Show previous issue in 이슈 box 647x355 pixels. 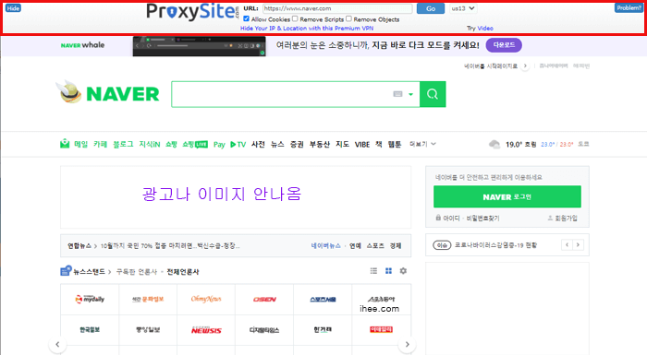pos(567,245)
